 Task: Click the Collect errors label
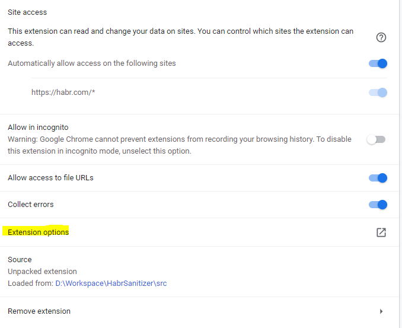pos(31,205)
